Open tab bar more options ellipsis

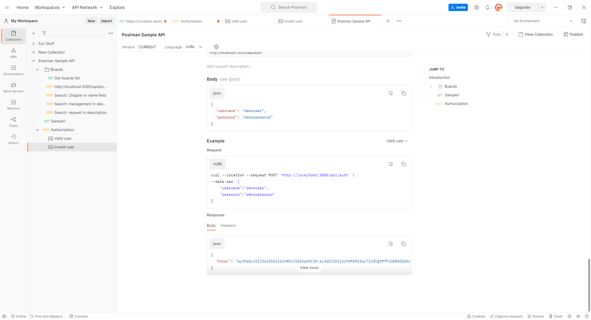pos(399,21)
